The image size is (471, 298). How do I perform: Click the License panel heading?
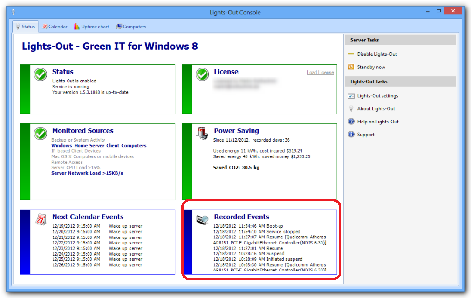226,72
